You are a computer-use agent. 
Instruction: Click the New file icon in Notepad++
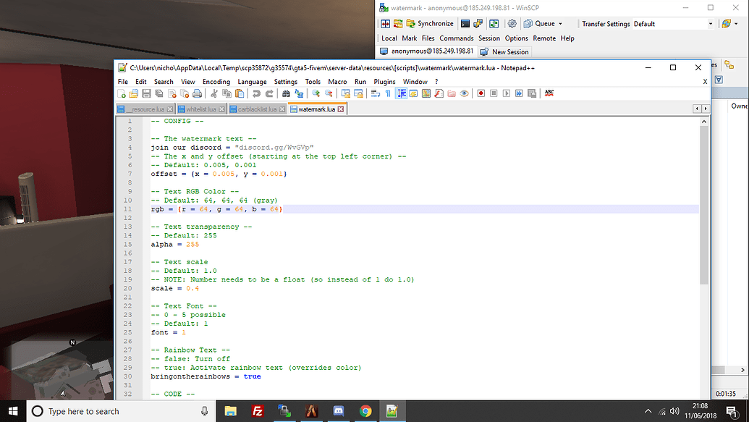click(x=122, y=93)
